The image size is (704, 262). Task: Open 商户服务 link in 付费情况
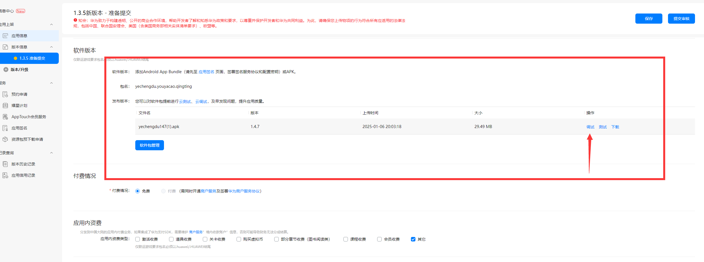208,191
